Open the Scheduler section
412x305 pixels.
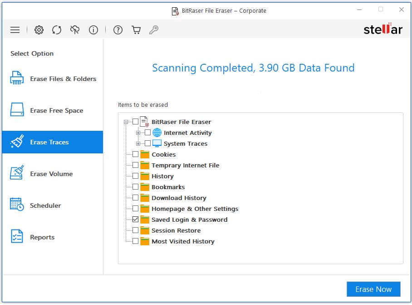click(x=53, y=205)
